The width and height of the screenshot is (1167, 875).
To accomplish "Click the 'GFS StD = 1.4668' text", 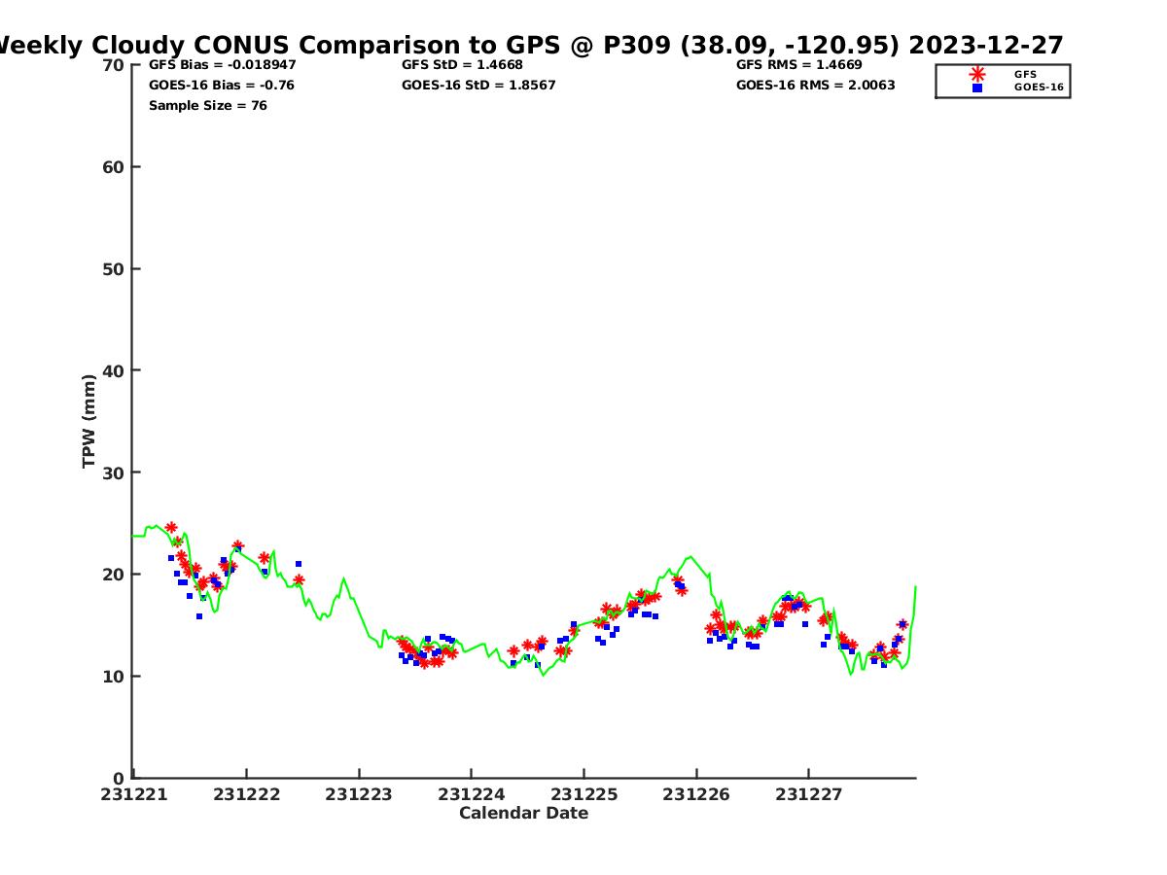I will click(x=462, y=65).
